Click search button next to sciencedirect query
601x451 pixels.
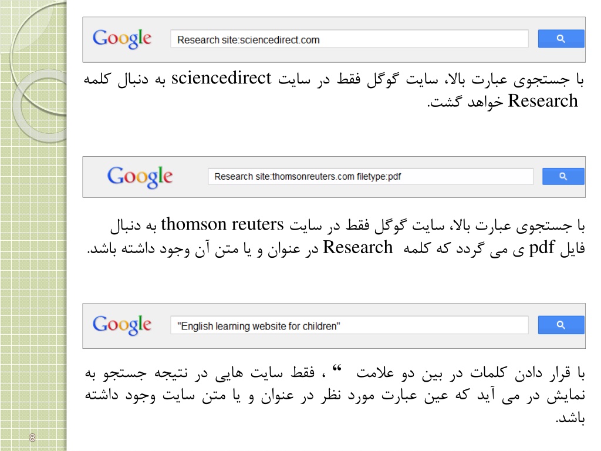tap(561, 39)
